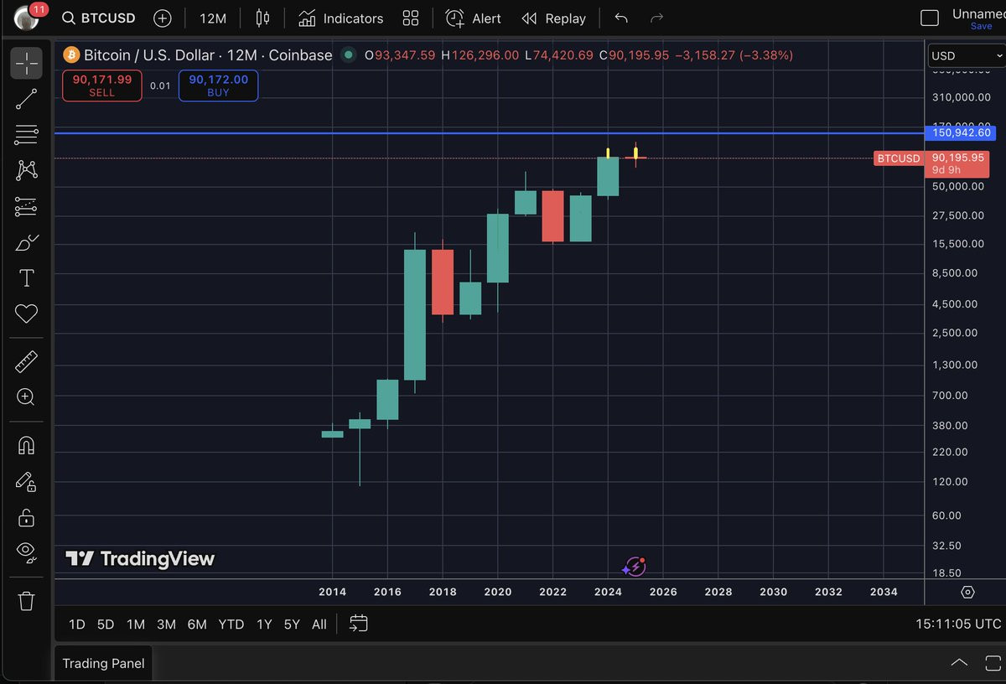
Task: Lock all drawing tools
Action: [x=26, y=516]
